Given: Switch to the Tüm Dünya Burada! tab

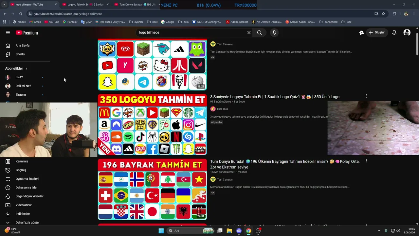Looking at the screenshot, I should pyautogui.click(x=135, y=5).
